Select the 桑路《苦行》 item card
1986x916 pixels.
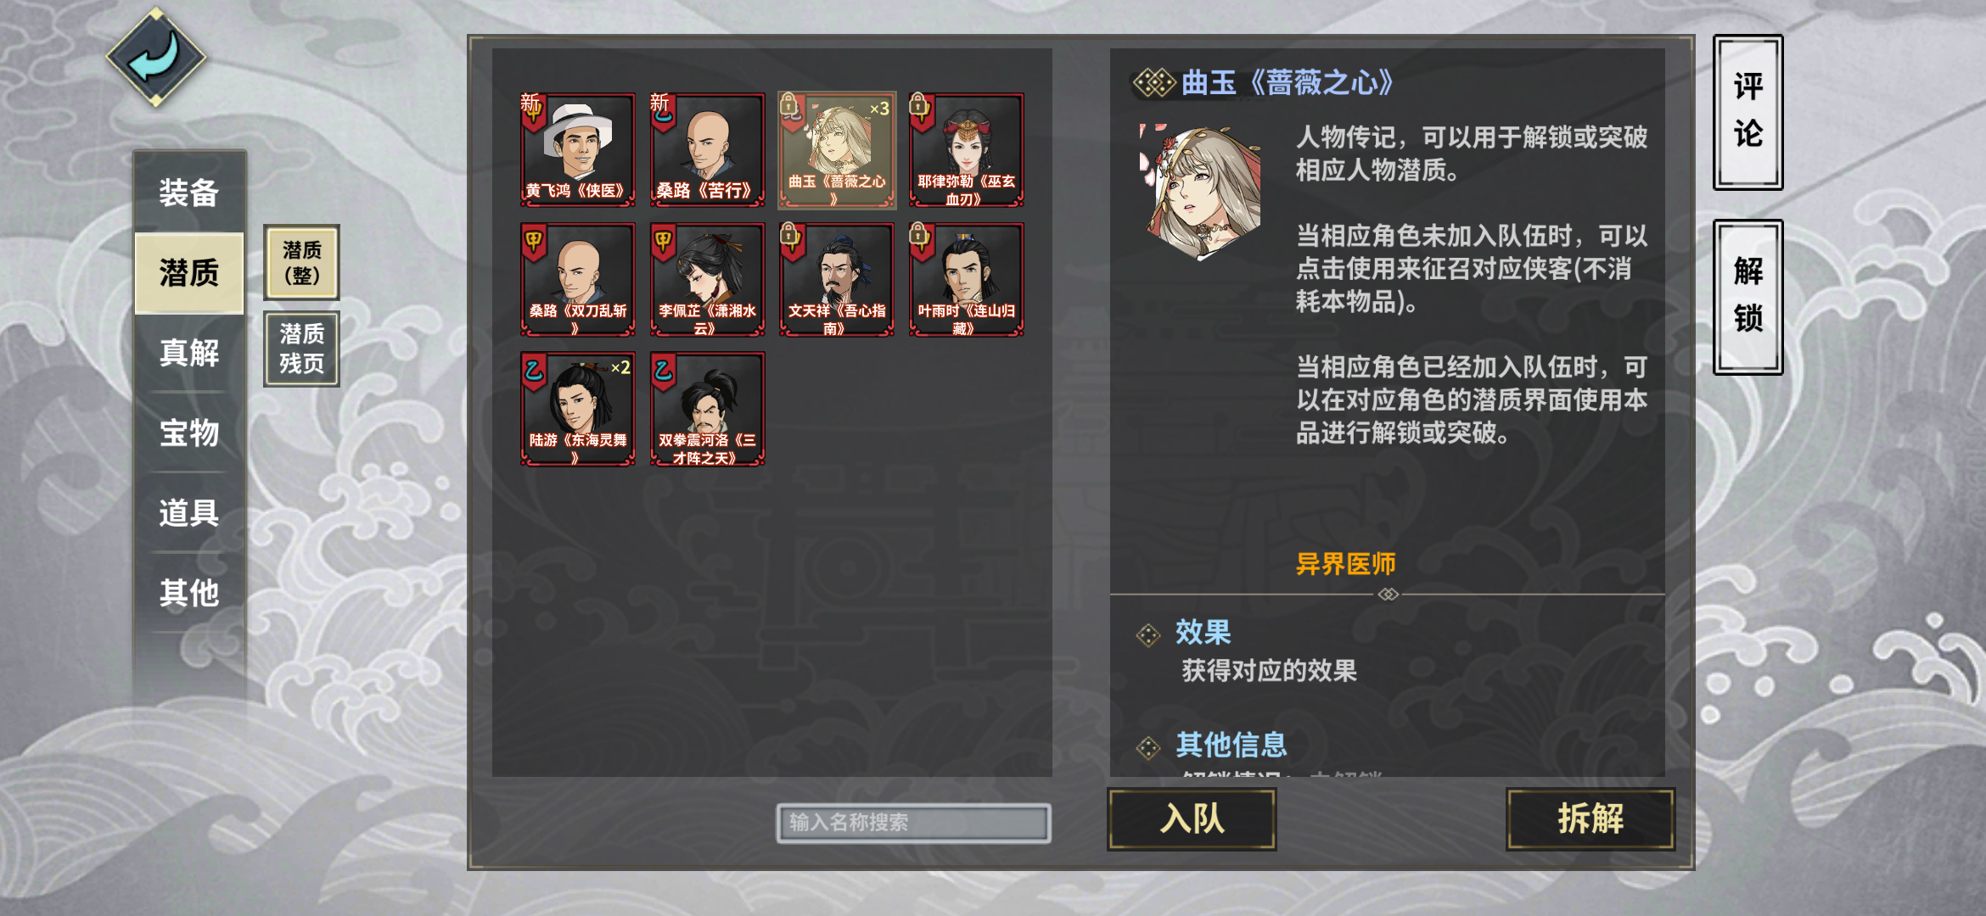(707, 150)
